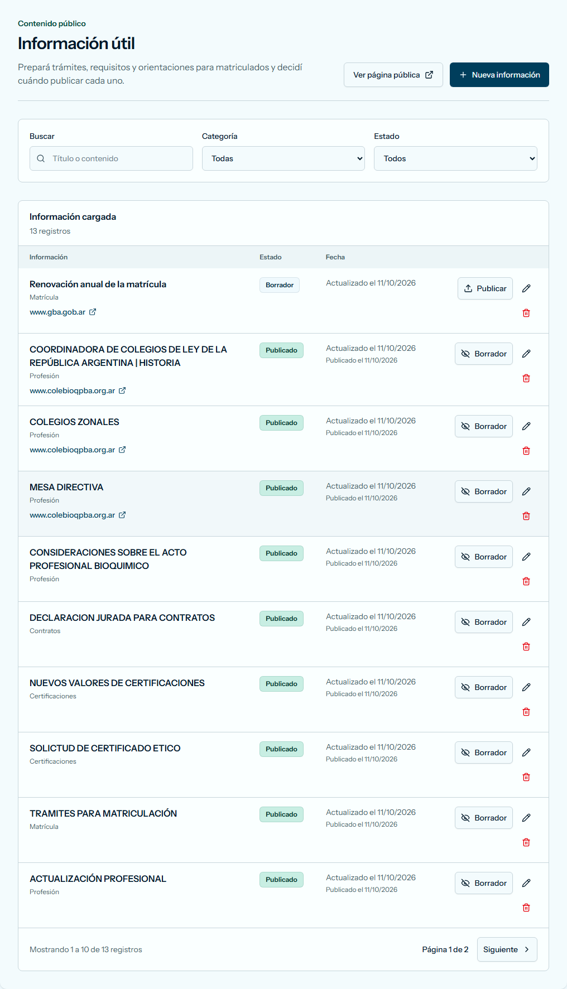This screenshot has height=989, width=567.
Task: Set COLEGIOS ZONALES back to Borrador
Action: pyautogui.click(x=484, y=426)
